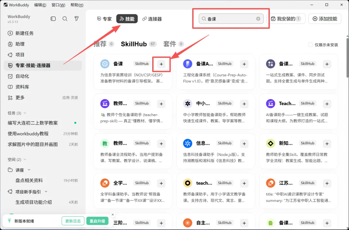Viewport: 349px width, 230px height.
Task: Open the 资料库 library
Action: (43, 87)
